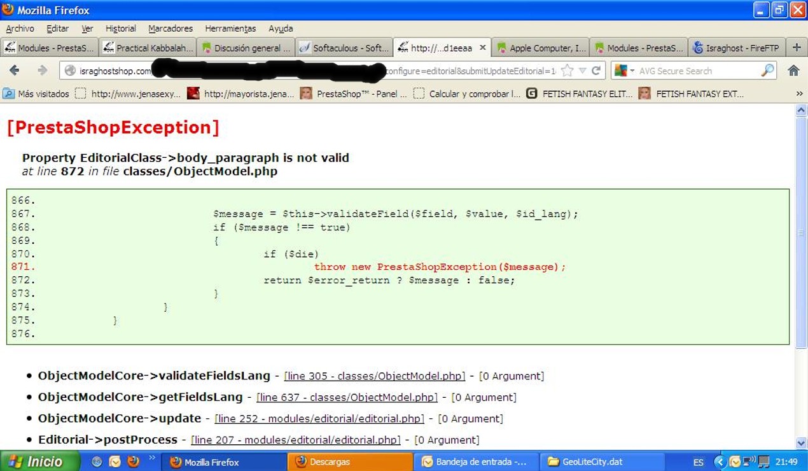808x471 pixels.
Task: Click the vertical scrollbar thumb
Action: [802, 232]
